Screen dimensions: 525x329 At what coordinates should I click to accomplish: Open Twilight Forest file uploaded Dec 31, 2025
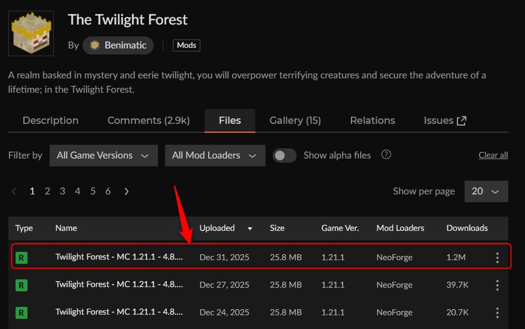tap(119, 257)
